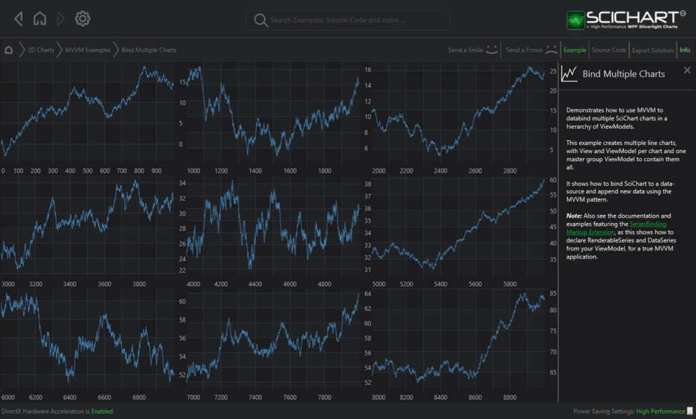The height and width of the screenshot is (419, 696).
Task: Click the Enabled hardware acceleration status text
Action: tap(102, 412)
